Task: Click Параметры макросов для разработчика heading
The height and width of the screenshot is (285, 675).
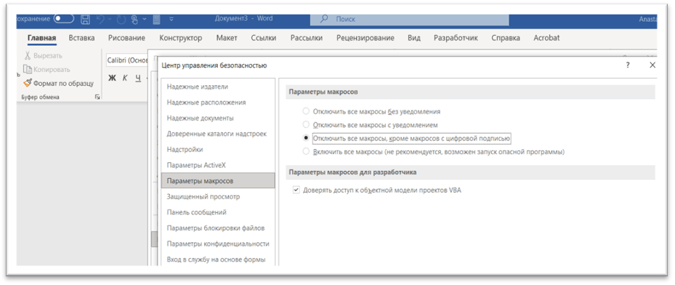Action: 352,172
